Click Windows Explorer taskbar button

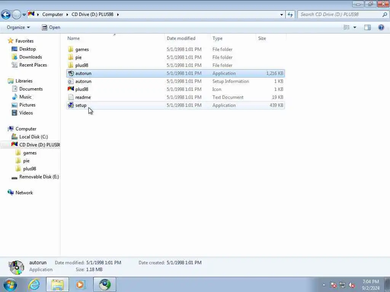58,284
